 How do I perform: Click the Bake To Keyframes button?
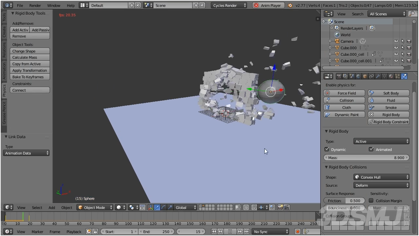point(30,77)
